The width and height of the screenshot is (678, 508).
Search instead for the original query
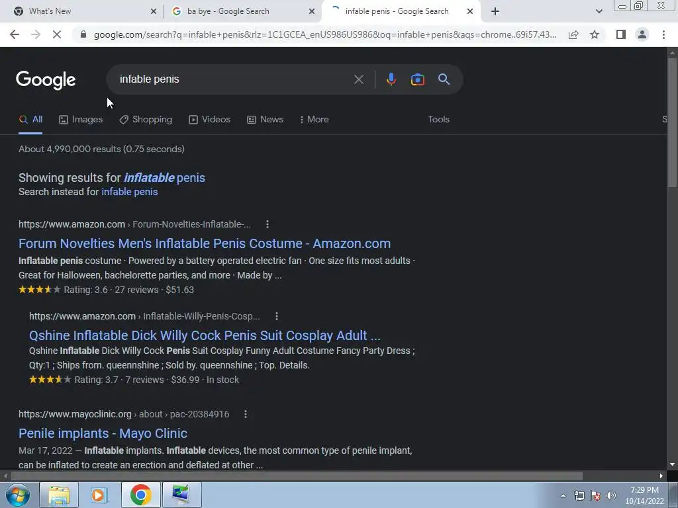point(129,192)
